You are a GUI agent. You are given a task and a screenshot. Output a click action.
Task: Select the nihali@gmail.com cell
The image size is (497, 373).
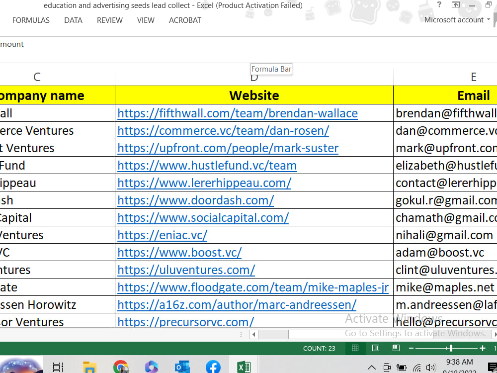[x=445, y=235]
